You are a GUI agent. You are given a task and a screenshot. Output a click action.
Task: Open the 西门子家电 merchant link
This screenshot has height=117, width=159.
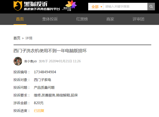coord(42,80)
